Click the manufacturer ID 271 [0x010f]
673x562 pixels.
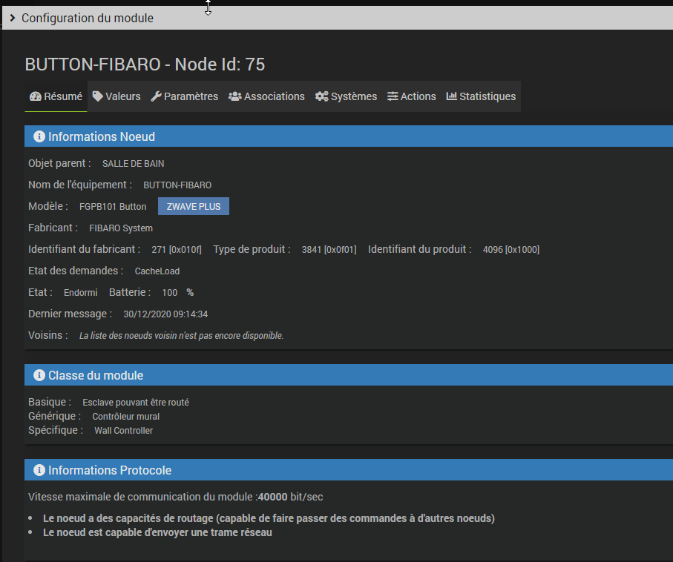click(177, 250)
